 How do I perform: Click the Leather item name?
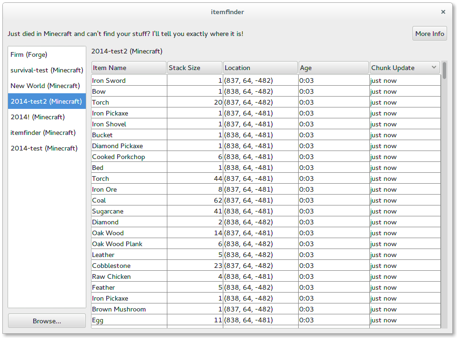pos(103,255)
